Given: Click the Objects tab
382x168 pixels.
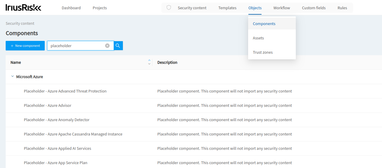Looking at the screenshot, I should pos(255,8).
